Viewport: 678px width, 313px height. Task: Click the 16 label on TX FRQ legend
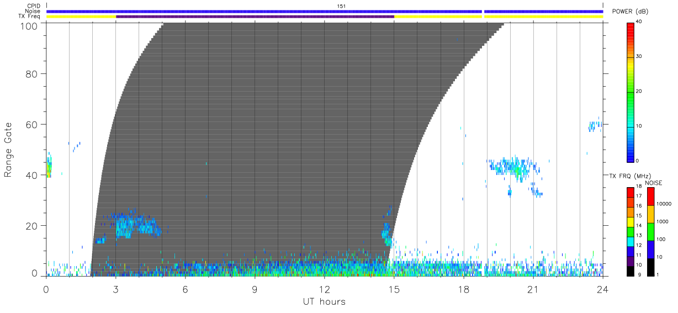tap(638, 205)
